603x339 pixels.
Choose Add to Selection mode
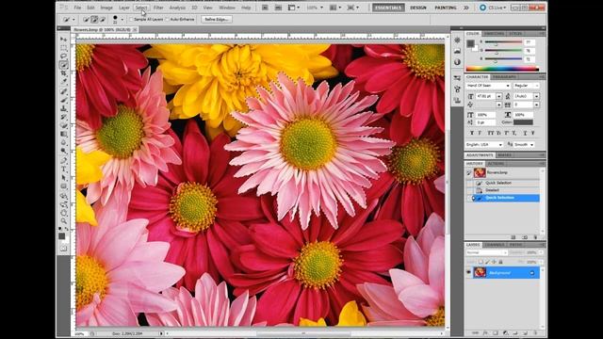94,19
